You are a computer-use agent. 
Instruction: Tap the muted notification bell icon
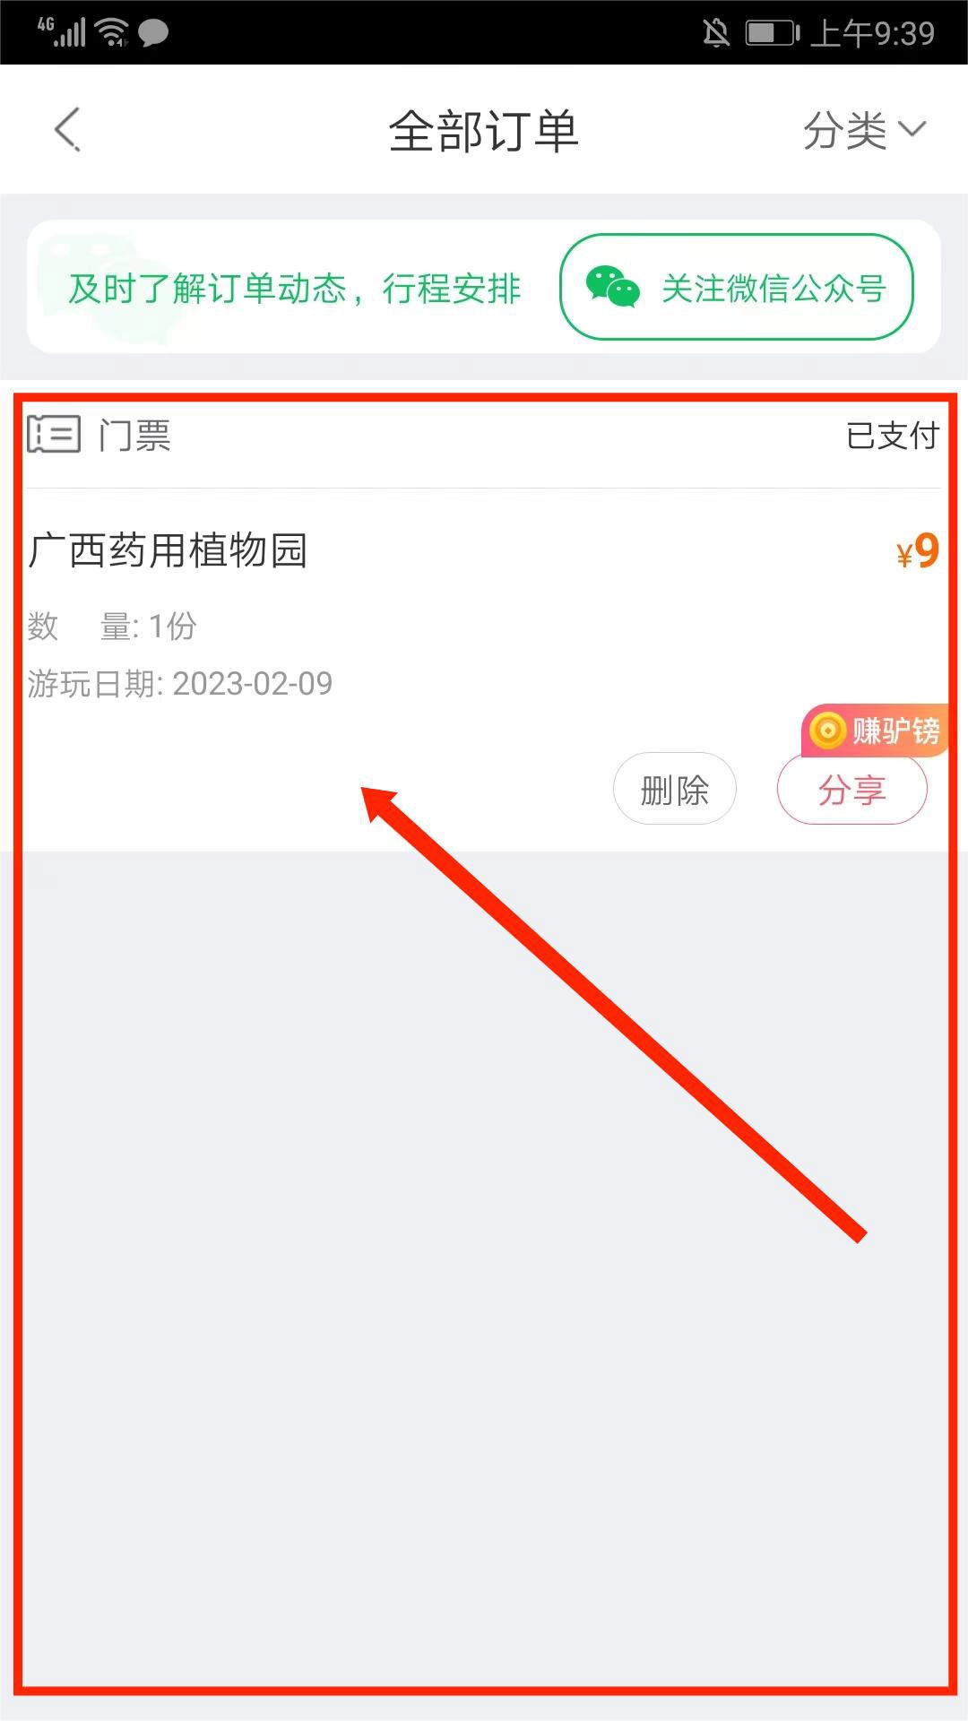point(715,33)
